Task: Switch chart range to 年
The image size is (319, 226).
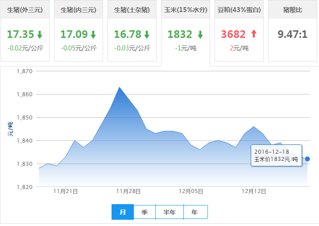Action: pos(195,212)
